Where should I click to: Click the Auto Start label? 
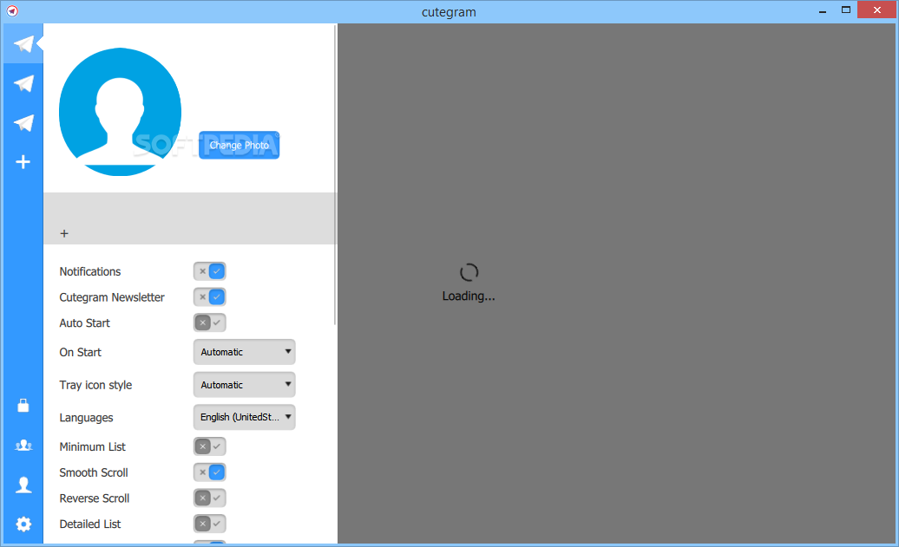[x=84, y=323]
